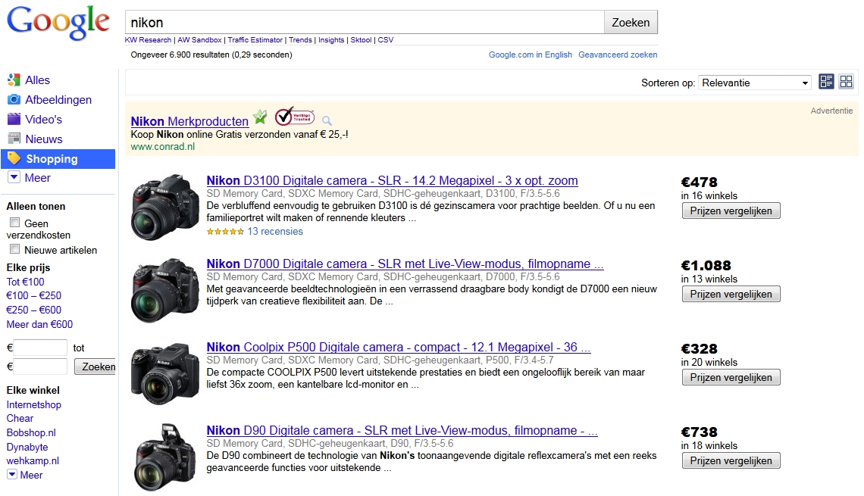Image resolution: width=864 pixels, height=496 pixels.
Task: Open the www.conrad.nl ad URL
Action: (162, 146)
